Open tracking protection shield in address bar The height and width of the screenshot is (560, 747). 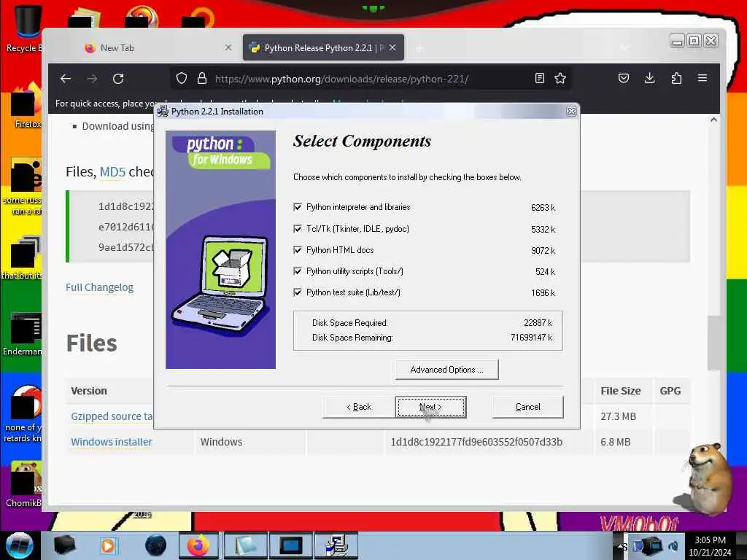pos(182,79)
